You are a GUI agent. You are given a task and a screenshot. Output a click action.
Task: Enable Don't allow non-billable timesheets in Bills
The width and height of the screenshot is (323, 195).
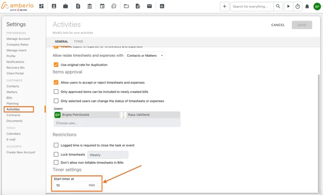[x=56, y=163]
